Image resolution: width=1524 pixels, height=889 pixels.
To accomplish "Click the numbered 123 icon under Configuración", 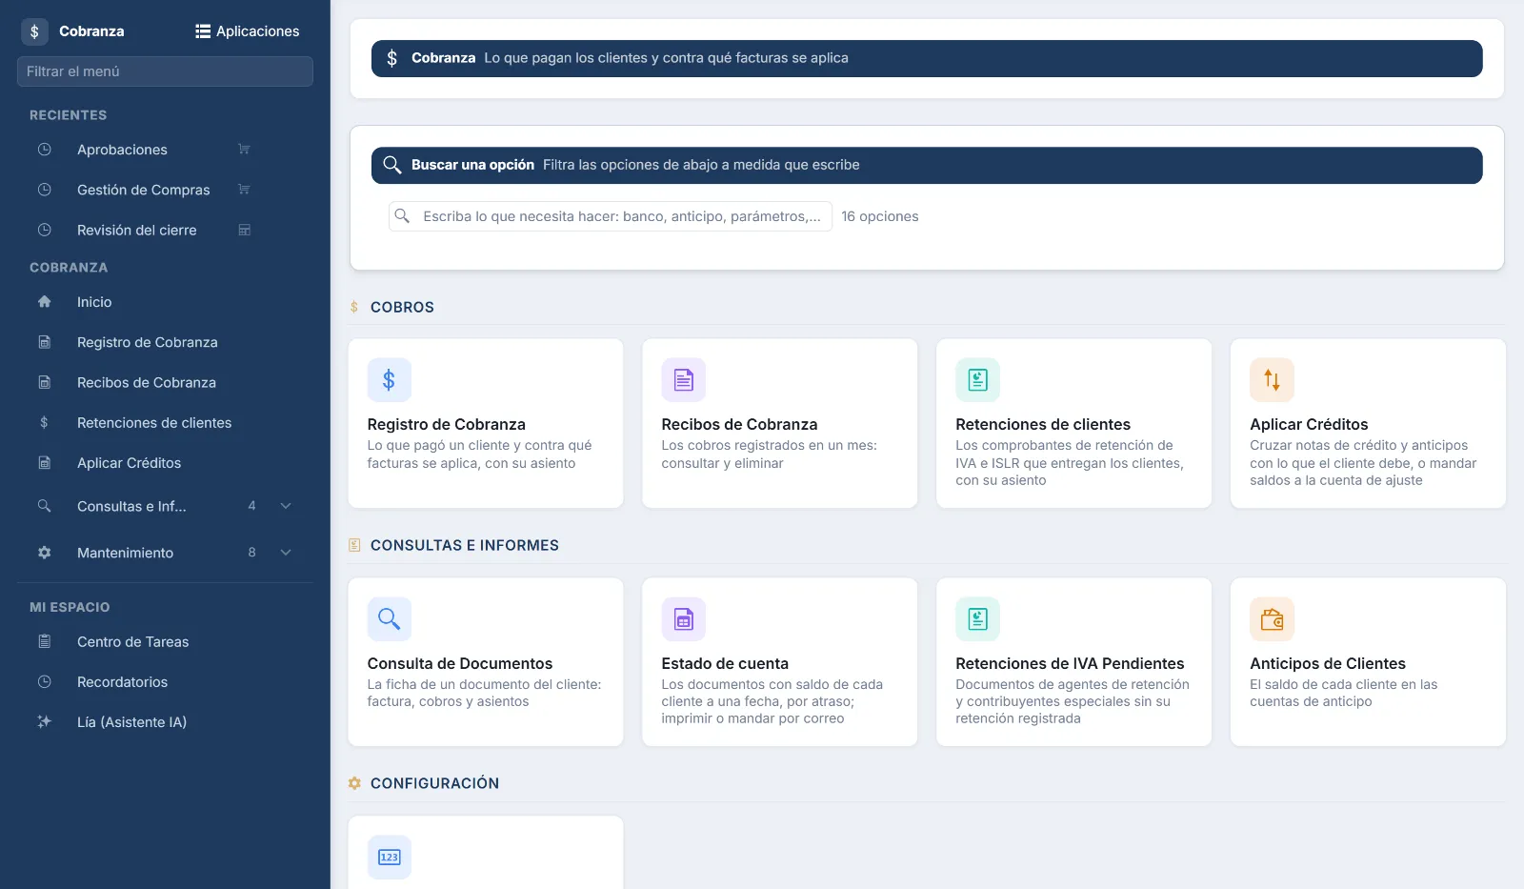I will (x=389, y=857).
